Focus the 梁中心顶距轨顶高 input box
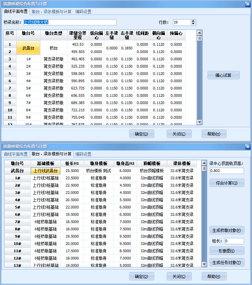The height and width of the screenshot is (285, 252). point(227,171)
